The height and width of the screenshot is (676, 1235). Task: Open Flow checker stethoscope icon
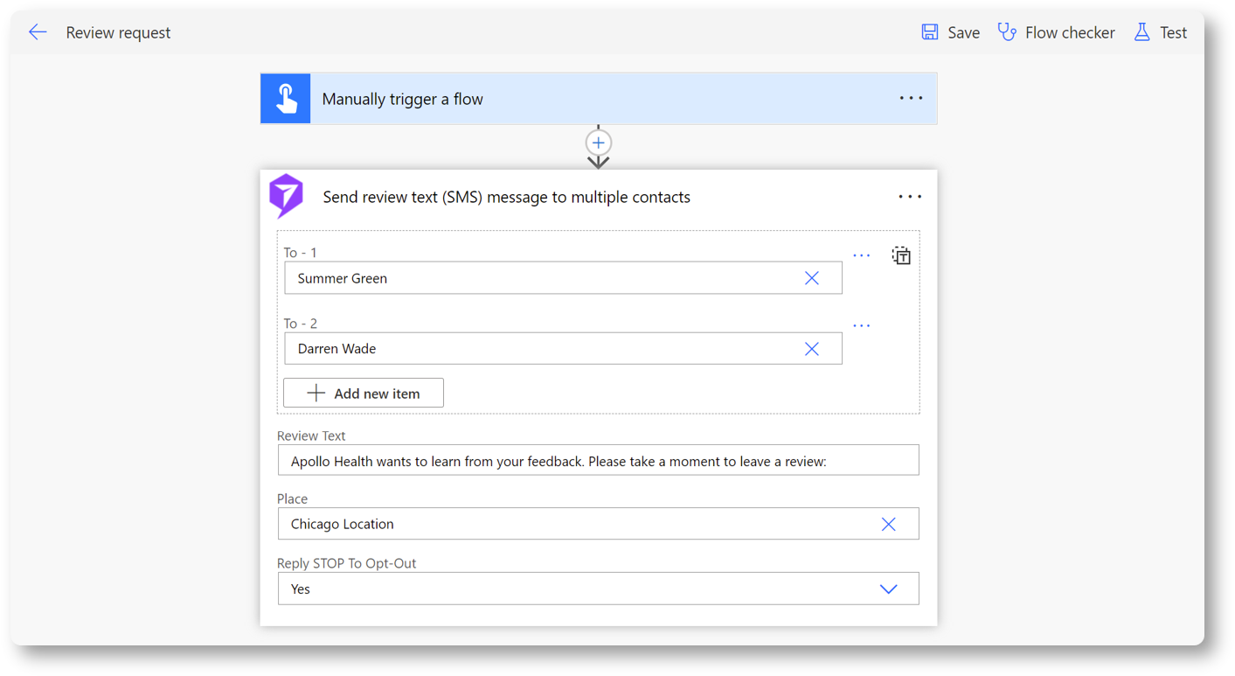coord(1007,32)
